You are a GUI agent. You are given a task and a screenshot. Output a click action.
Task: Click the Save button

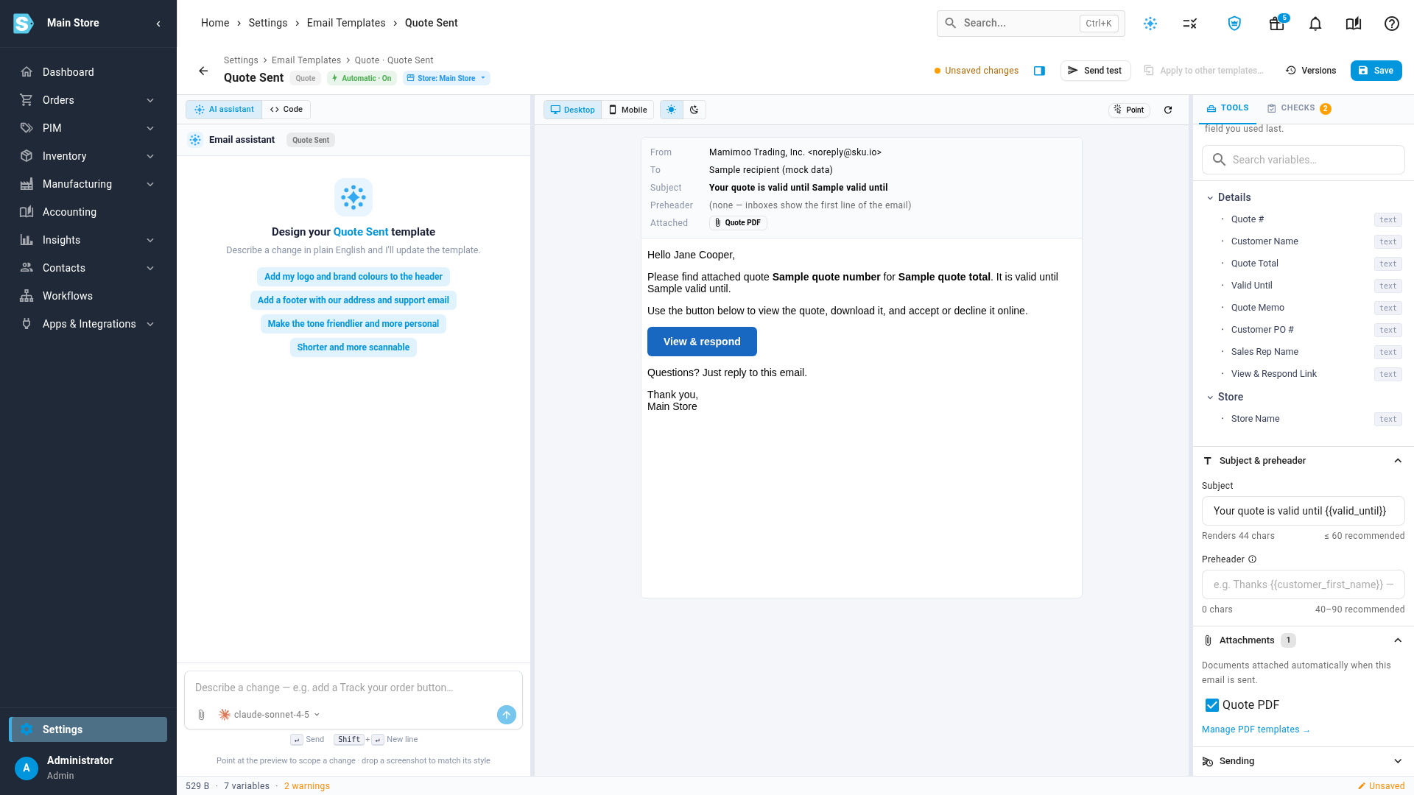(x=1376, y=71)
